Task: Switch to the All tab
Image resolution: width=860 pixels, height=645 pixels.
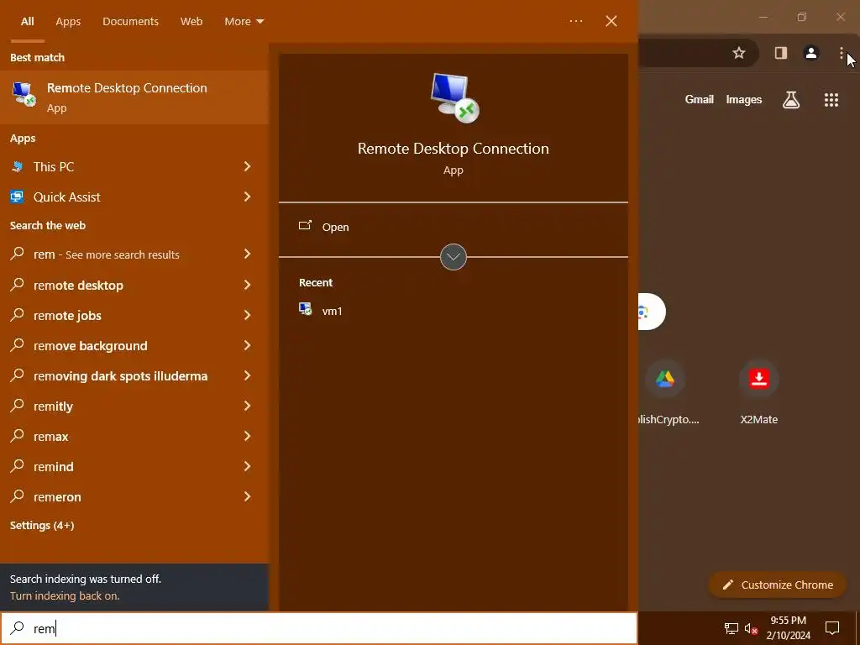Action: point(28,21)
